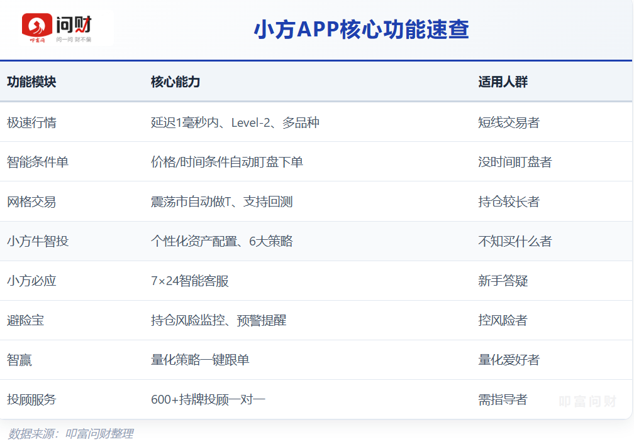Select the 投顾服务 cell
Image resolution: width=634 pixels, height=442 pixels.
click(x=31, y=399)
